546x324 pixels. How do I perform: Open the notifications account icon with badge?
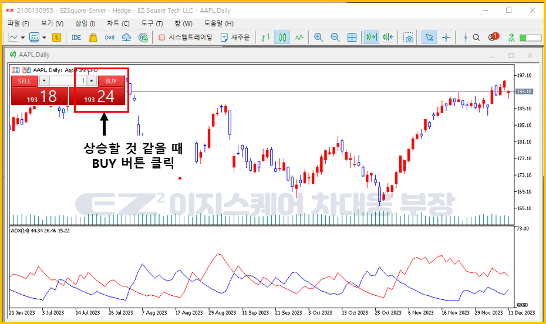pyautogui.click(x=493, y=36)
